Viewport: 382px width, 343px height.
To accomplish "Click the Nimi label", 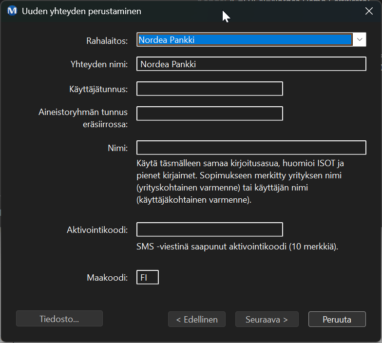I will pyautogui.click(x=118, y=148).
